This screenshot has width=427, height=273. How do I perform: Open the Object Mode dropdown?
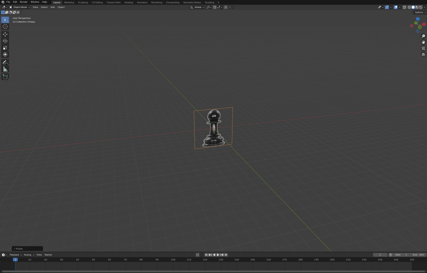[x=20, y=7]
